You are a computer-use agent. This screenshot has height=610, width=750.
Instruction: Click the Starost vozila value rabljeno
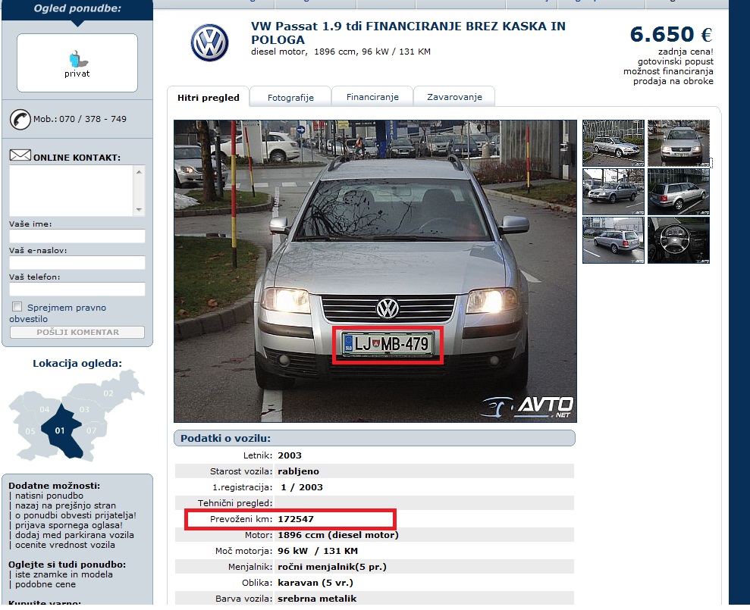click(298, 471)
